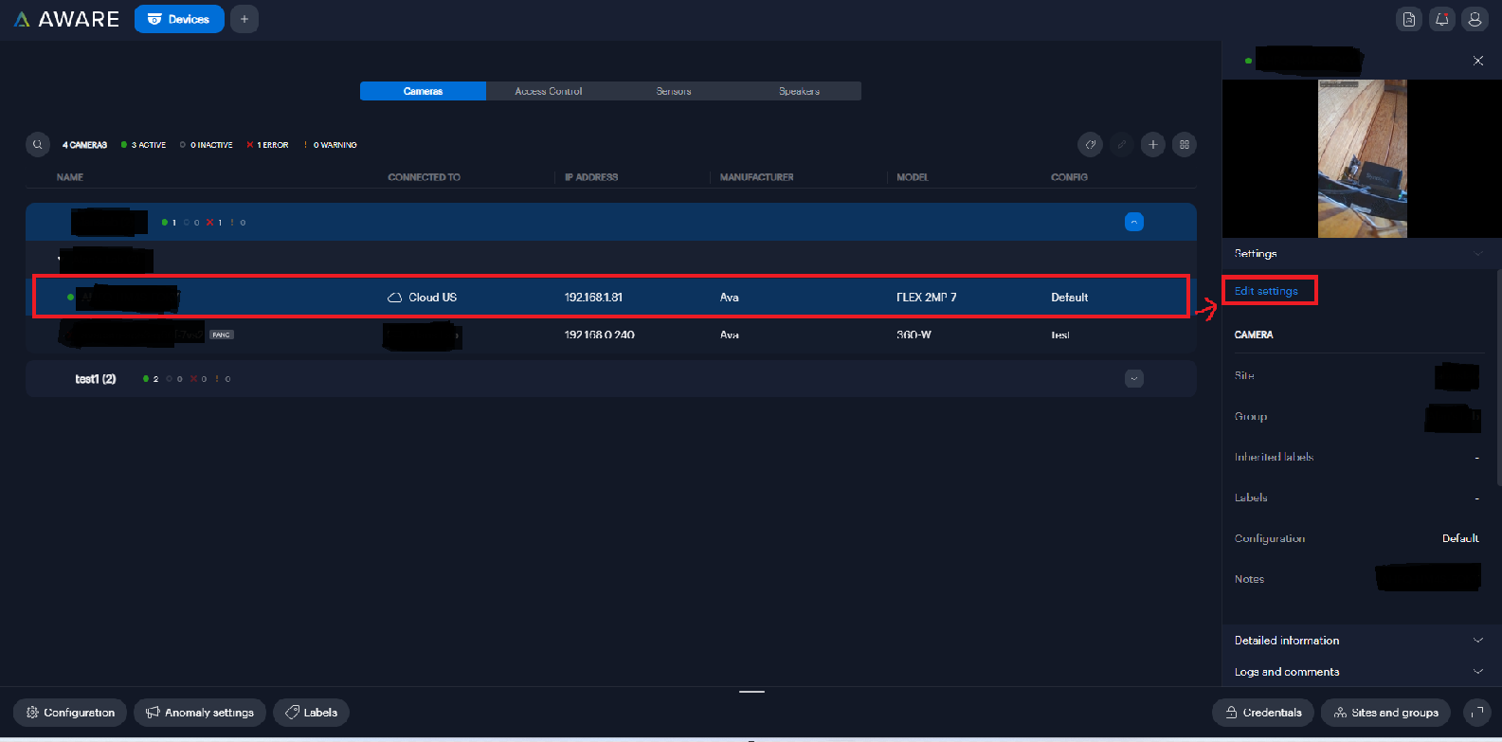Add a new tab with plus button
1502x742 pixels.
point(244,19)
